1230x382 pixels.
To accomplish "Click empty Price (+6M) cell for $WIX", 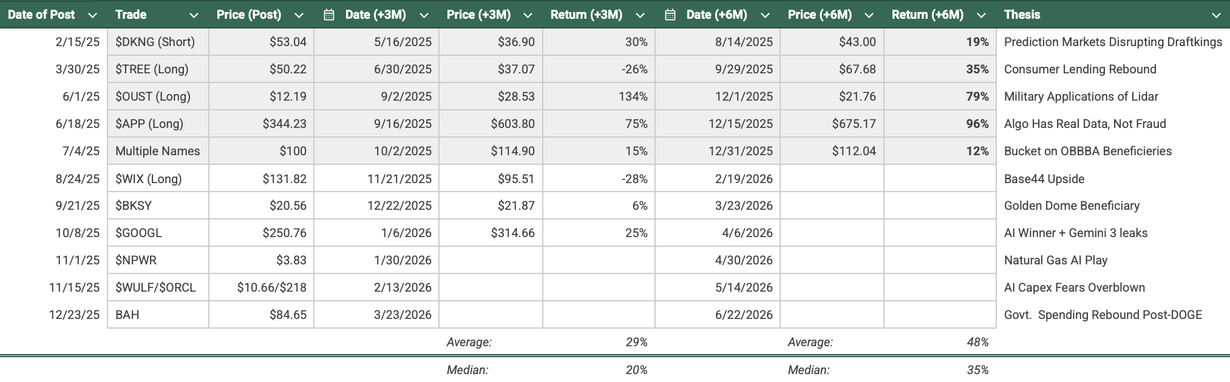I will pos(832,179).
